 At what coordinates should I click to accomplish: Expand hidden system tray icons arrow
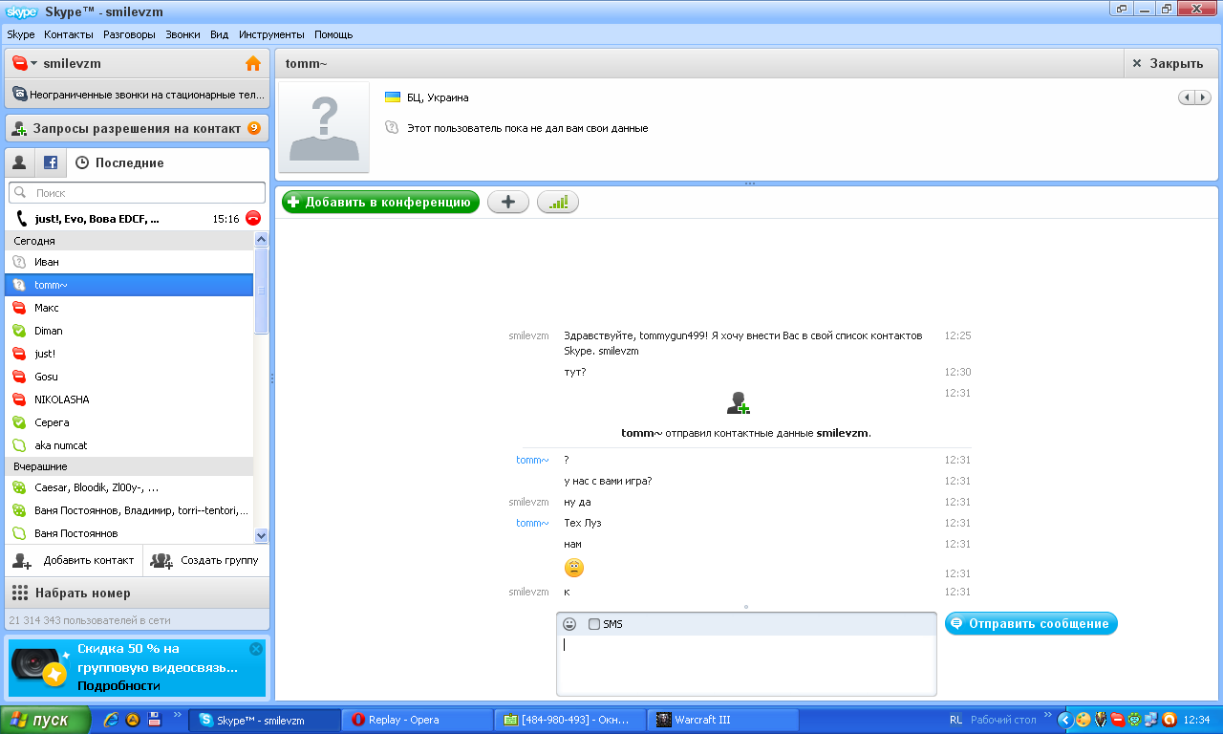pos(1065,720)
